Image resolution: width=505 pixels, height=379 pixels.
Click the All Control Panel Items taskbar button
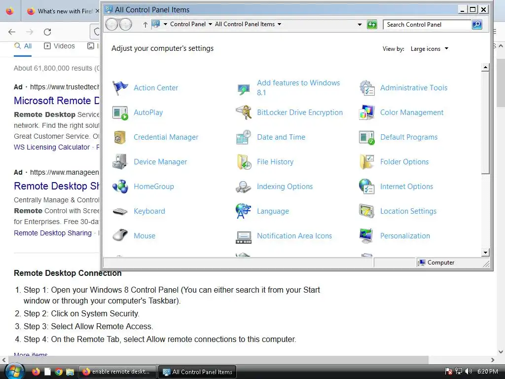pos(197,372)
